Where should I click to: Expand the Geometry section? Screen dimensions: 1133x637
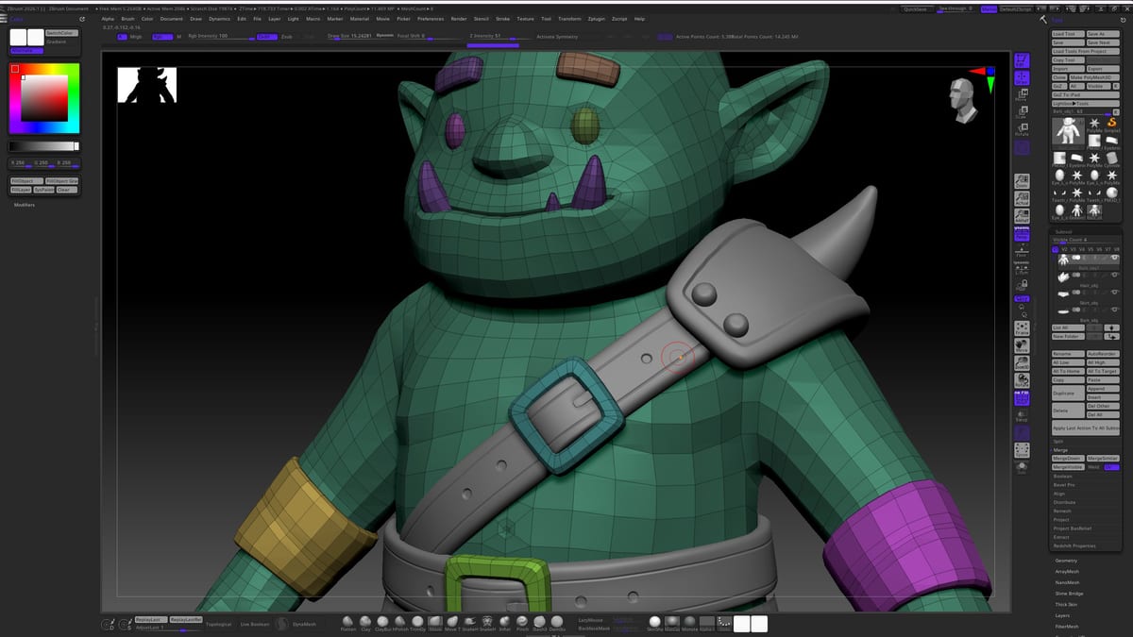(1066, 560)
